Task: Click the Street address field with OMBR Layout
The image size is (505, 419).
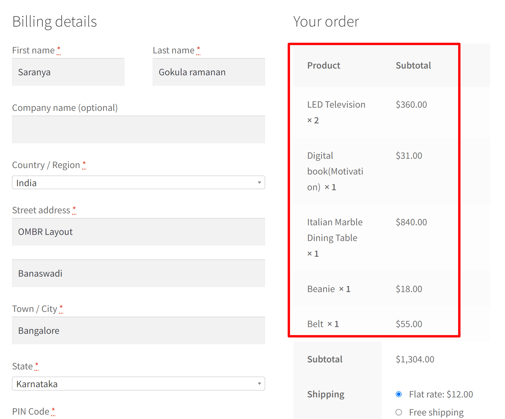Action: pyautogui.click(x=138, y=232)
